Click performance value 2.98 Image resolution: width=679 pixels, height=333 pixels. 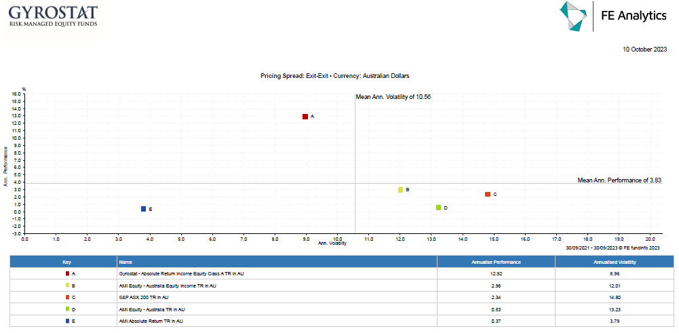[497, 286]
